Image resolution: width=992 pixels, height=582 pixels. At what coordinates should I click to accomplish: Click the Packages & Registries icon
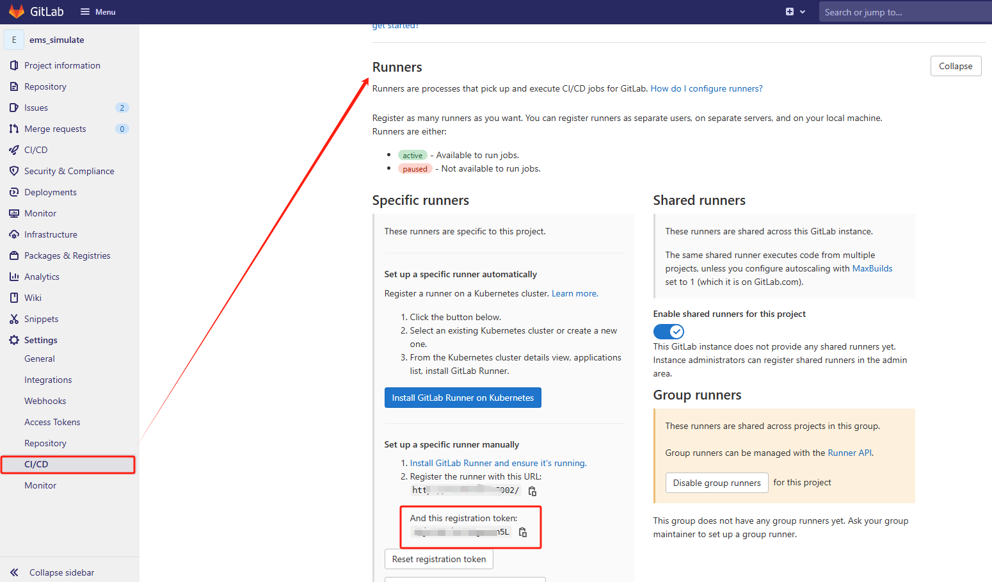14,255
